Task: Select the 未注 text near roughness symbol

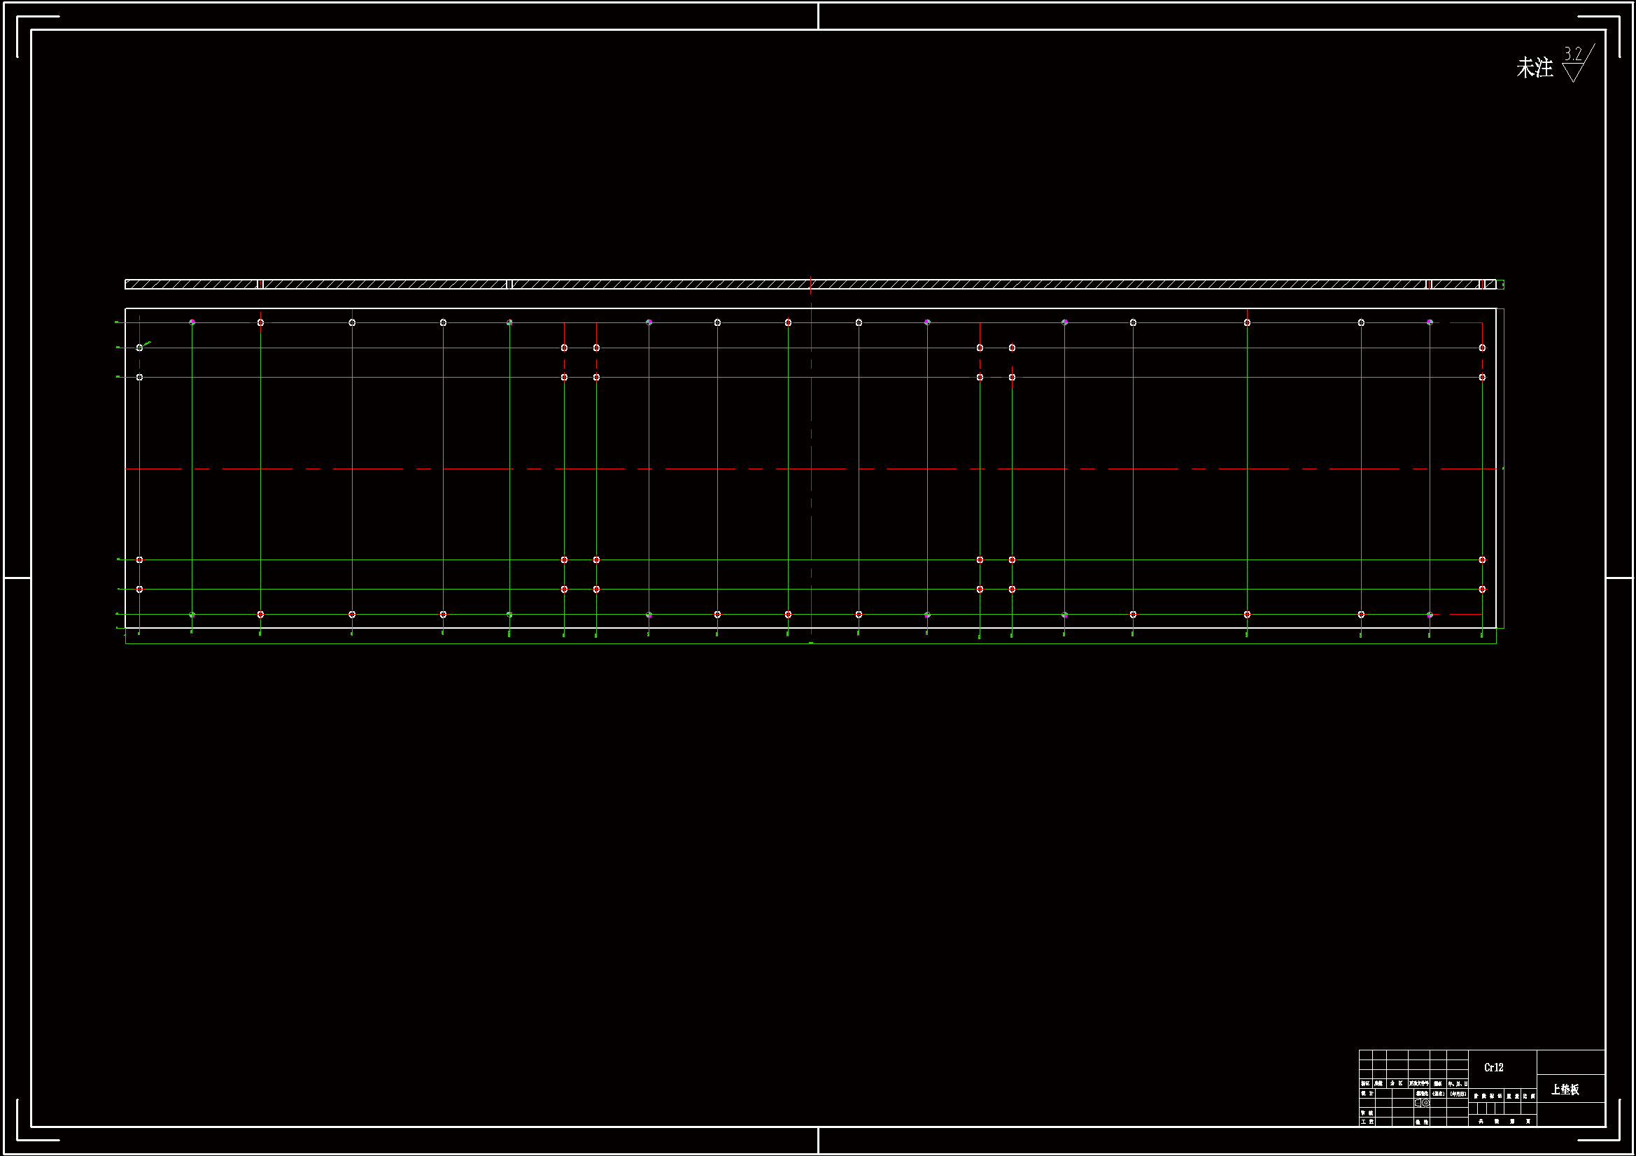Action: pyautogui.click(x=1535, y=69)
